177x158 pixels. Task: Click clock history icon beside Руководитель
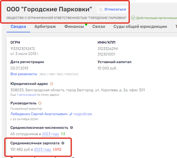[x=40, y=103]
